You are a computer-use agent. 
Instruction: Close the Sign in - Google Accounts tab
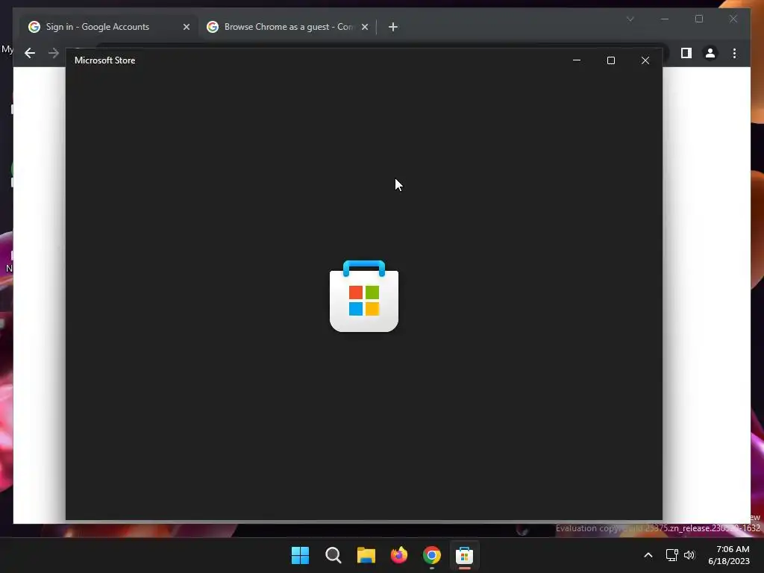186,27
